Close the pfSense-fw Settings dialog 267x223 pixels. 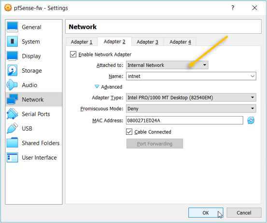click(x=254, y=8)
